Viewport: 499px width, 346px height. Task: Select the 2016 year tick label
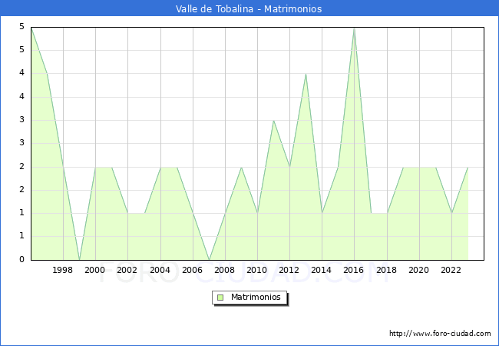pyautogui.click(x=354, y=270)
